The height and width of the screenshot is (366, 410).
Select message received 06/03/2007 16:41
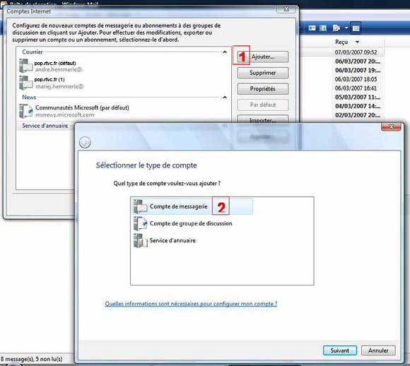[x=356, y=88]
